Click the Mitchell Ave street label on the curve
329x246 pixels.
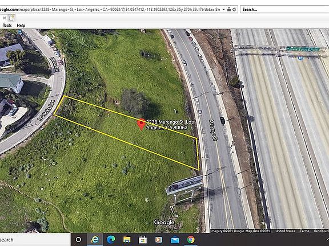point(47,110)
